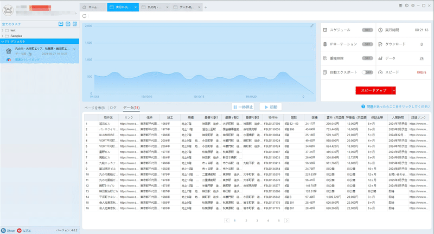Image resolution: width=434 pixels, height=234 pixels.
Task: Click the batch select icon beside 全てのタスク
Action: coord(75,24)
